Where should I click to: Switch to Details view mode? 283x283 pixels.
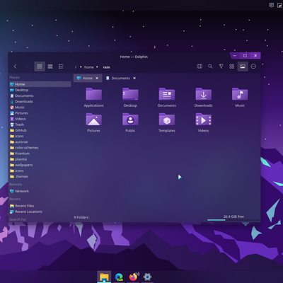point(61,67)
